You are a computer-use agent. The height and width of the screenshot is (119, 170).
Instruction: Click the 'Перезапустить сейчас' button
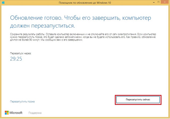point(138,100)
